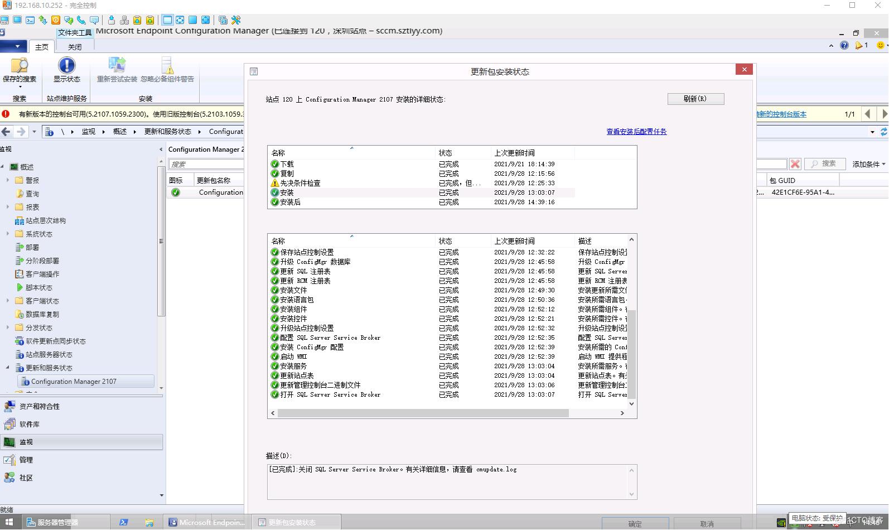Click the Search (搜索) button in results pane
The width and height of the screenshot is (889, 530).
tap(824, 163)
